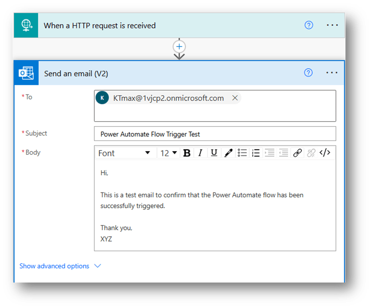Open the font size 12 dropdown

click(168, 153)
